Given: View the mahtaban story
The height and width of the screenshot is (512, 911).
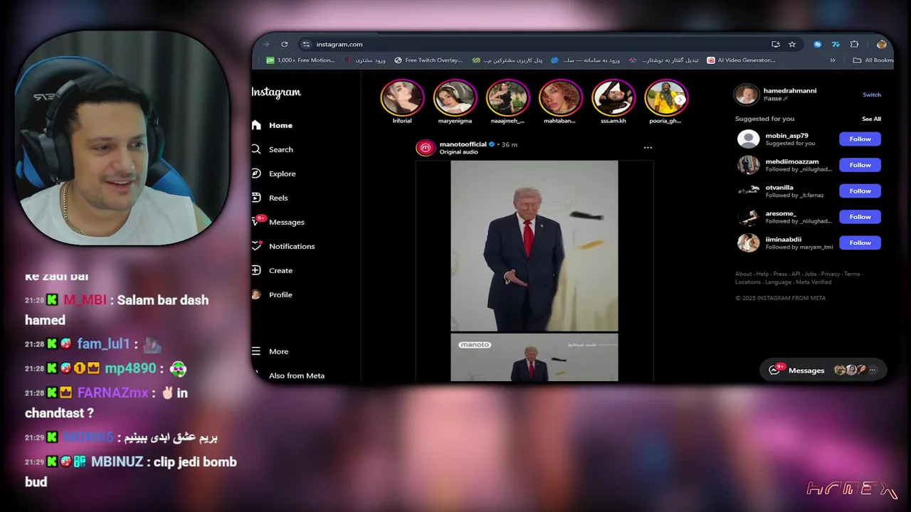Looking at the screenshot, I should pyautogui.click(x=561, y=98).
